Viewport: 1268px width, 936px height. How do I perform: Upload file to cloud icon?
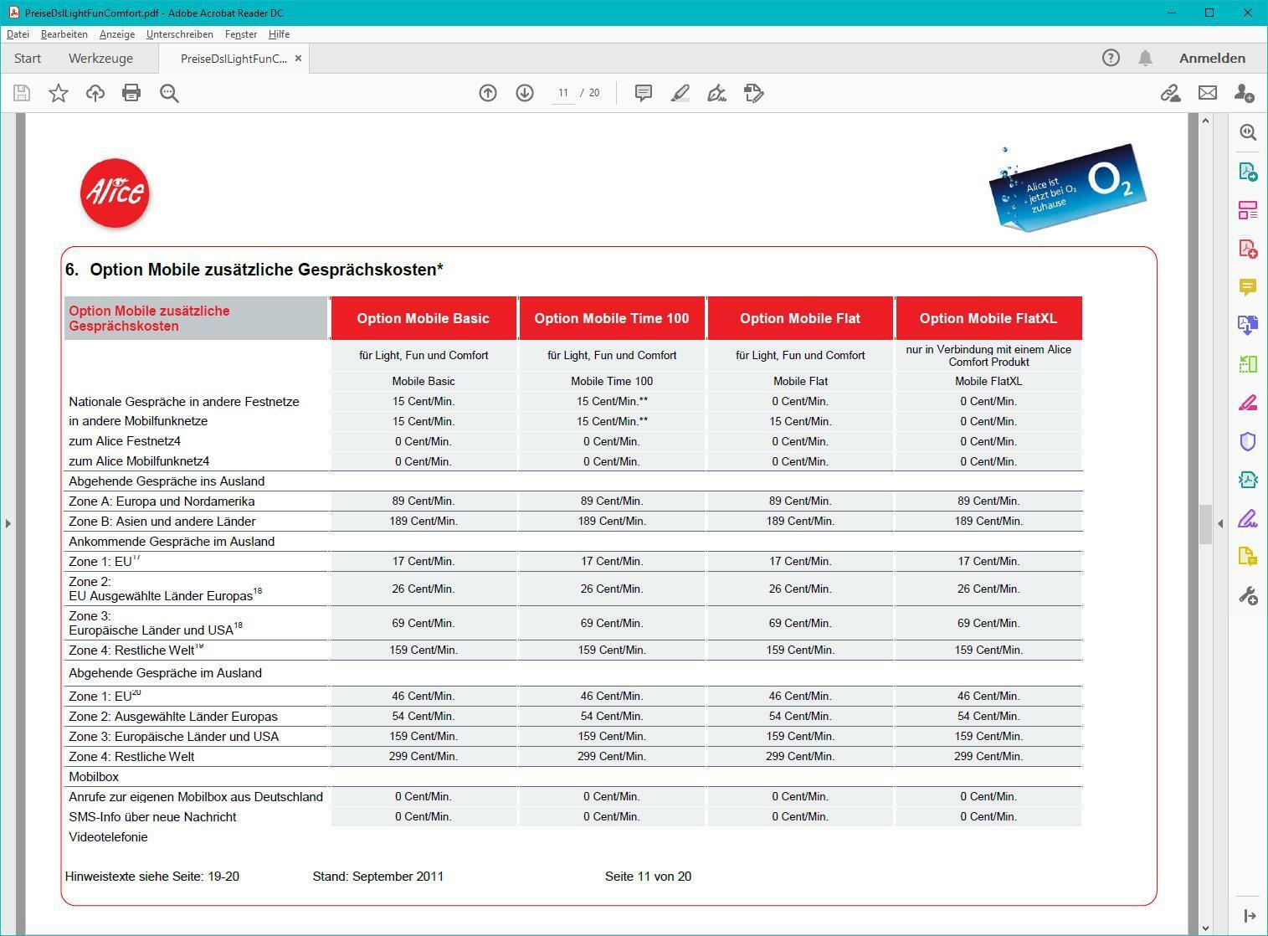pos(95,93)
